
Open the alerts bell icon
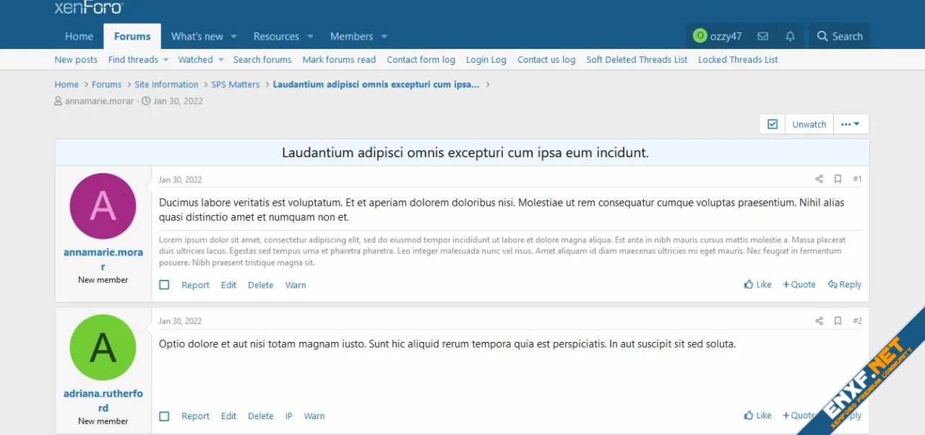click(790, 36)
